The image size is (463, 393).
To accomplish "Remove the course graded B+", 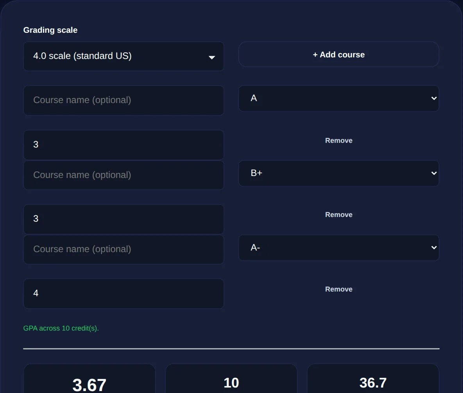I will pyautogui.click(x=338, y=215).
